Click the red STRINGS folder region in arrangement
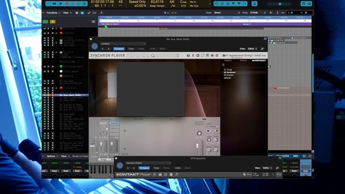Screen dimensions: 345x194 click(290, 88)
